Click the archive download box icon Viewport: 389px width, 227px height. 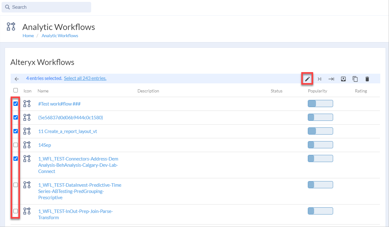(343, 79)
